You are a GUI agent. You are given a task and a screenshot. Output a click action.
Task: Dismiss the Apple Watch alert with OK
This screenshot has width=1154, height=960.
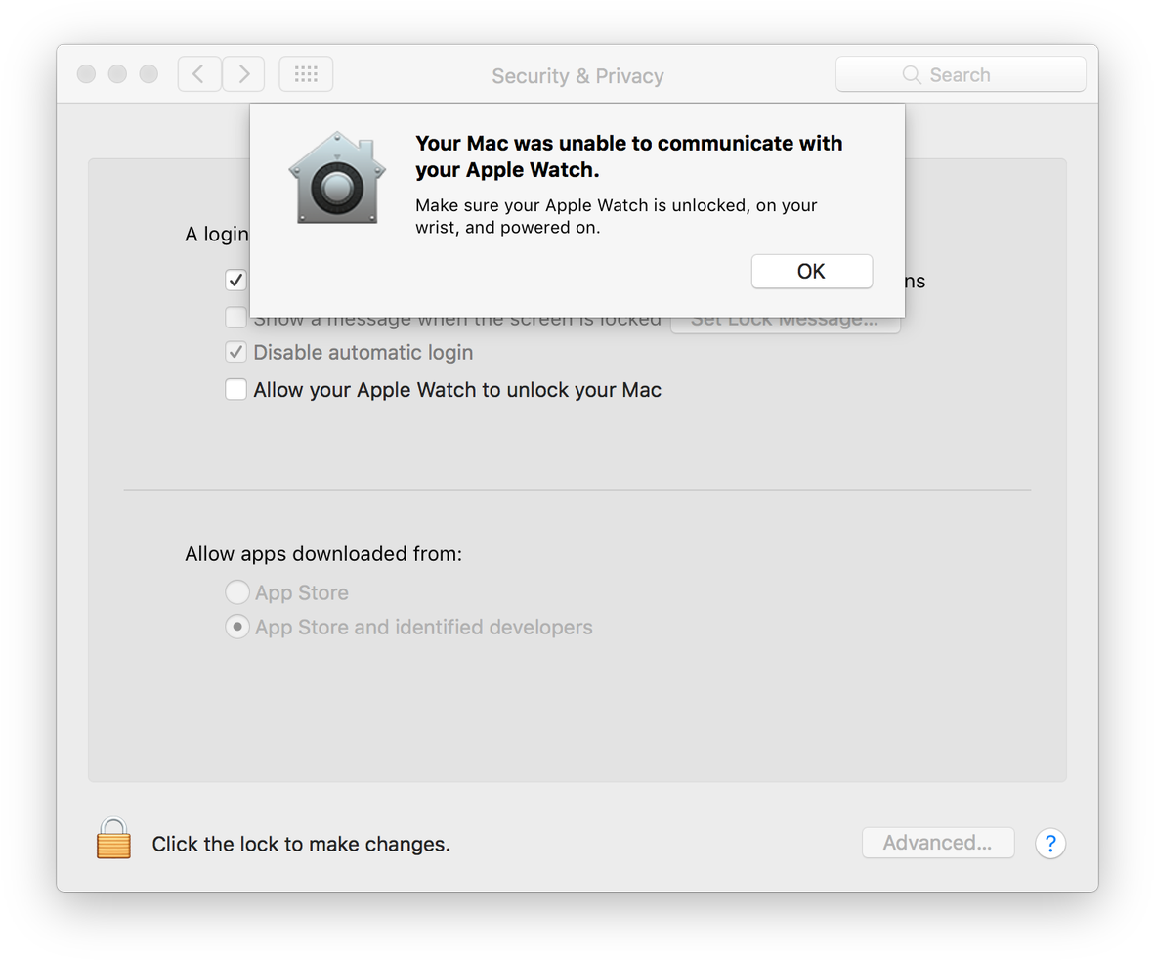[x=811, y=272]
